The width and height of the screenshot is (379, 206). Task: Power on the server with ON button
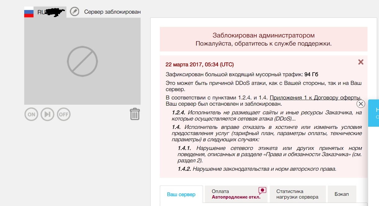(x=31, y=114)
